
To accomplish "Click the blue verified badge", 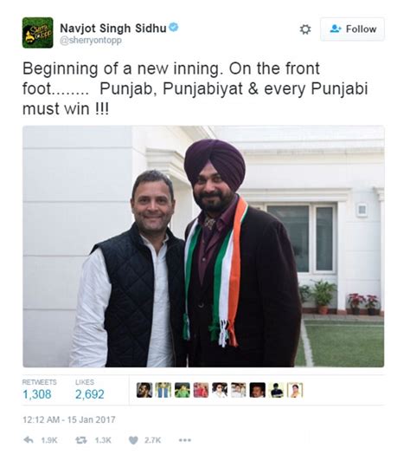I will point(174,27).
